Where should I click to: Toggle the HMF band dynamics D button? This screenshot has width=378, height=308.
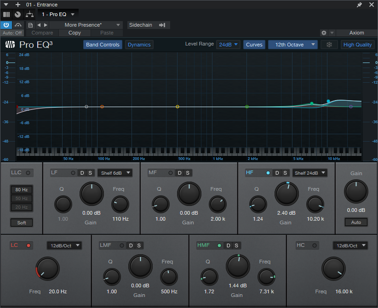tap(228, 245)
